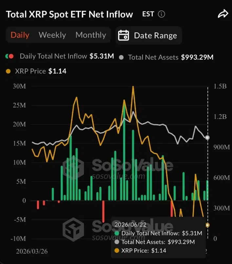Click the 30M left axis label
The height and width of the screenshot is (264, 232).
(x=19, y=86)
